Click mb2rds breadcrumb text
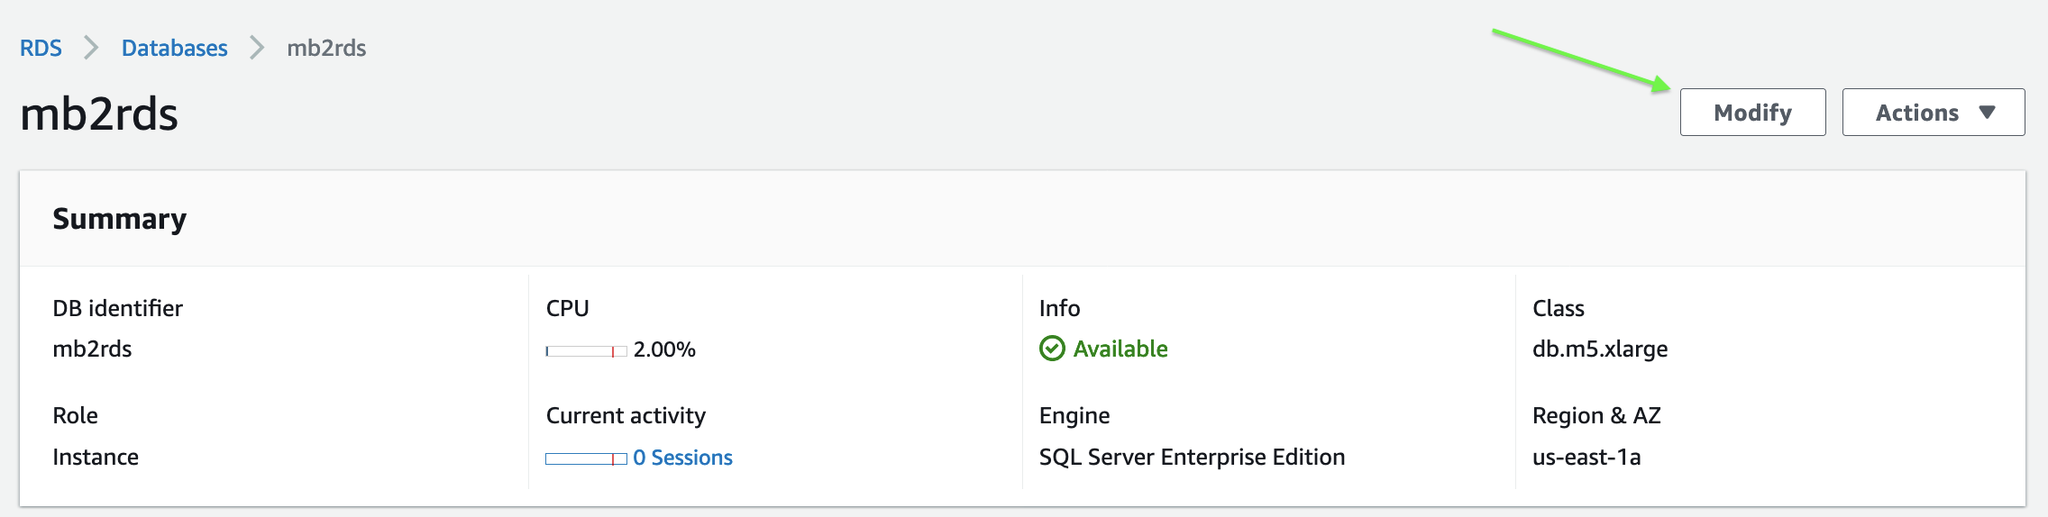The height and width of the screenshot is (517, 2048). (x=326, y=48)
